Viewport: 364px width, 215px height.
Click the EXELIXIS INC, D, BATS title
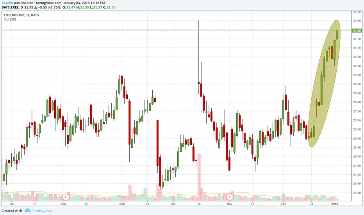pos(21,15)
